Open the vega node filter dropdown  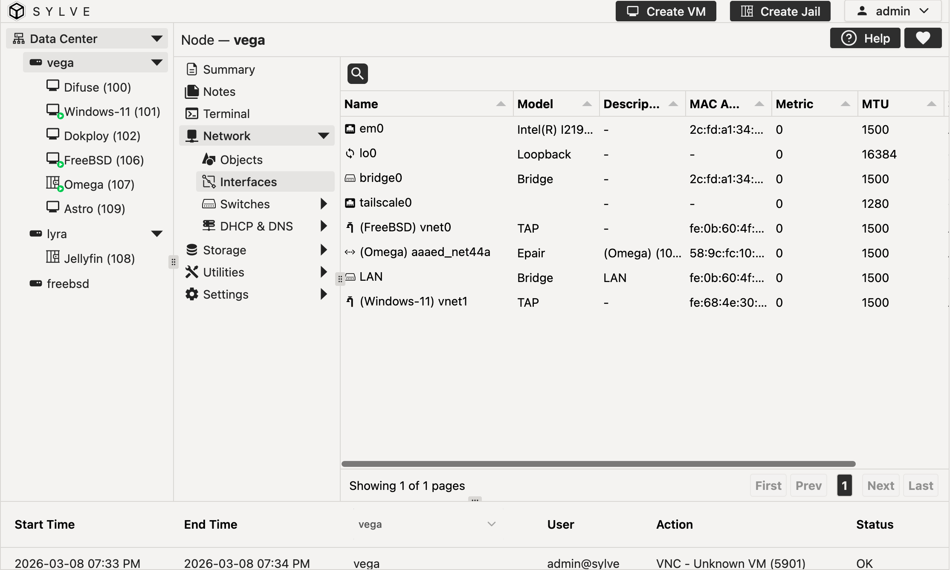click(426, 524)
